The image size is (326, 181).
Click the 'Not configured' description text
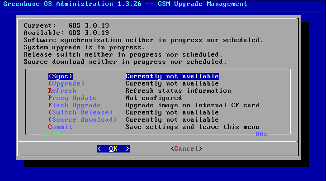[154, 98]
